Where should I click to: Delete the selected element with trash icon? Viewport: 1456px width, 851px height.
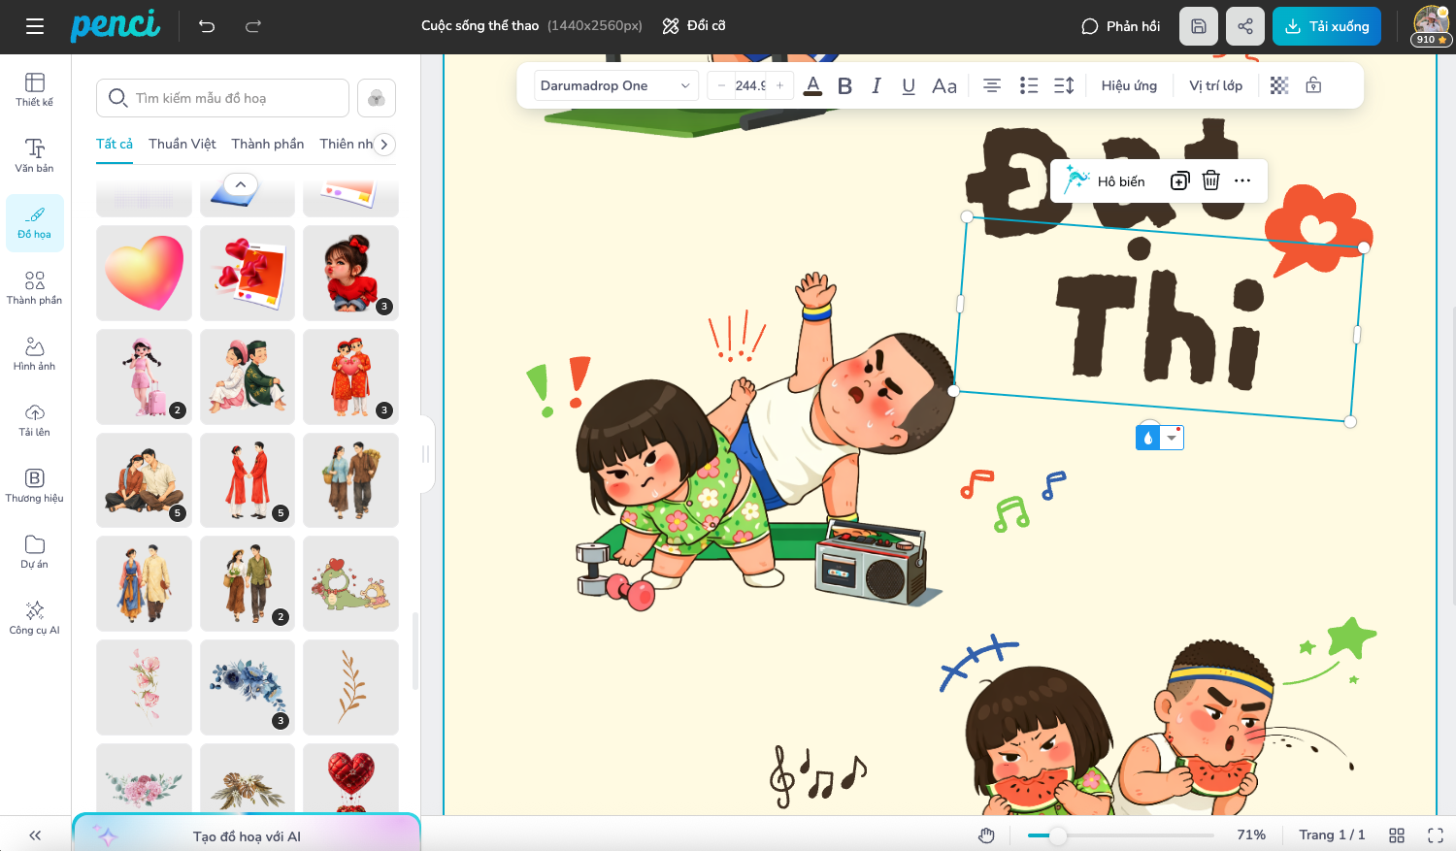pos(1210,180)
